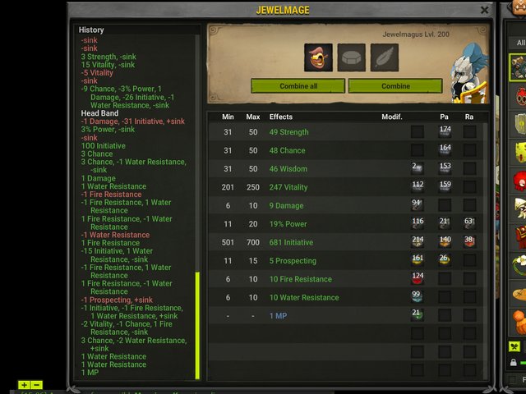Click the Combine button
The width and height of the screenshot is (526, 394).
tap(395, 86)
